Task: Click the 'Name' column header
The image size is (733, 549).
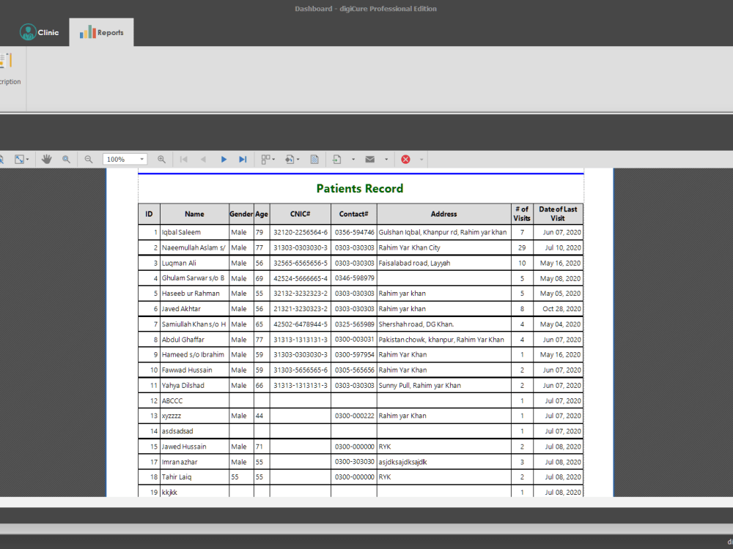Action: (194, 214)
